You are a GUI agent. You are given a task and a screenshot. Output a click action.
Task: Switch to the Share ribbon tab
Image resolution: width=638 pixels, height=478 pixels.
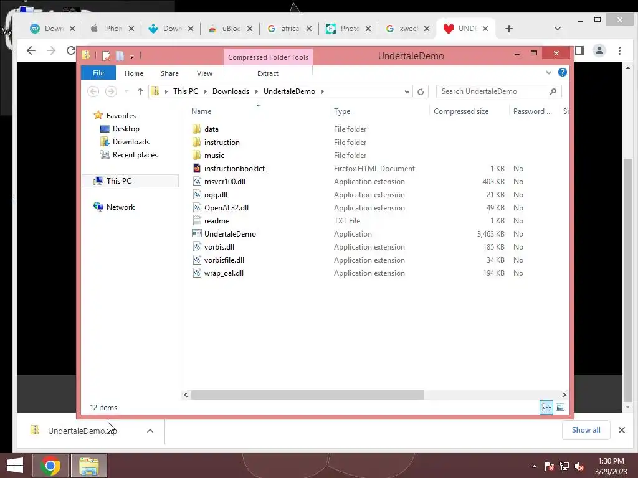(x=169, y=73)
